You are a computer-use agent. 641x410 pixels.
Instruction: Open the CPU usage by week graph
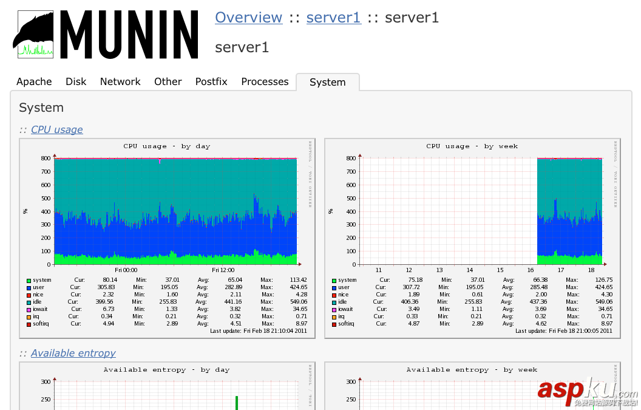pos(473,239)
